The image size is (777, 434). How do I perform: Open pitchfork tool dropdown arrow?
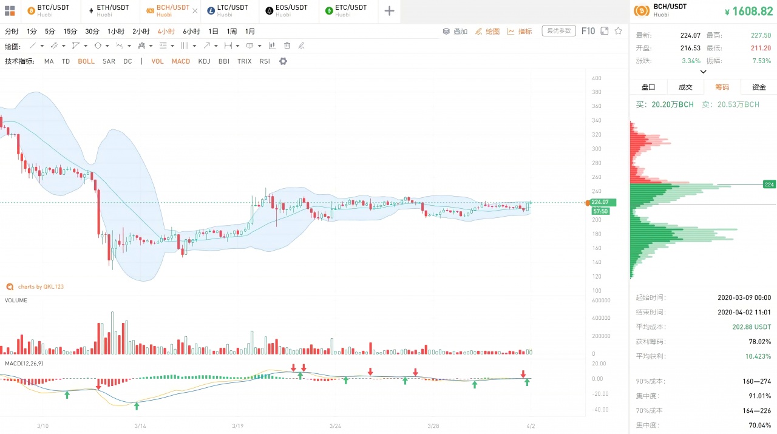pos(151,46)
